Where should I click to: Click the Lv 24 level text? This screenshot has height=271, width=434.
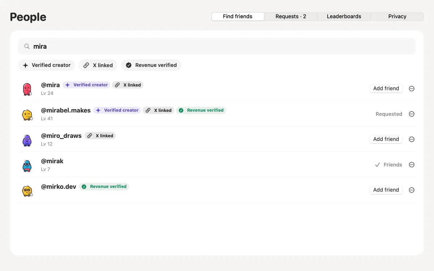[x=47, y=93]
